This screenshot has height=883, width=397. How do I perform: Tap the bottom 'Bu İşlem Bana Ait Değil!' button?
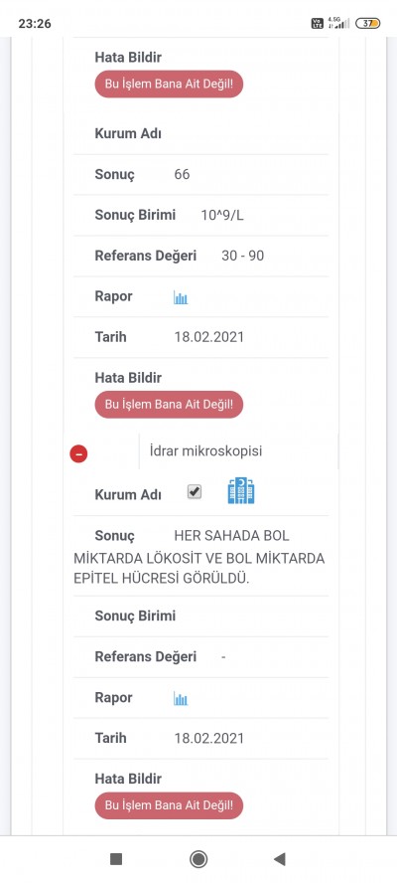[169, 805]
